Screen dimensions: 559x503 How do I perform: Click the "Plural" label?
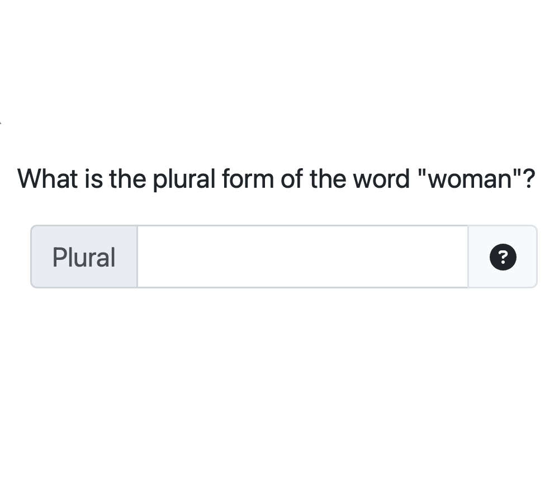tap(84, 257)
